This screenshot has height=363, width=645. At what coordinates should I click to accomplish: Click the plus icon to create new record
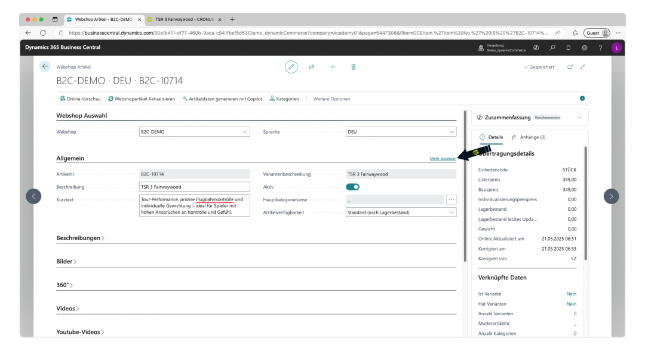(x=333, y=67)
